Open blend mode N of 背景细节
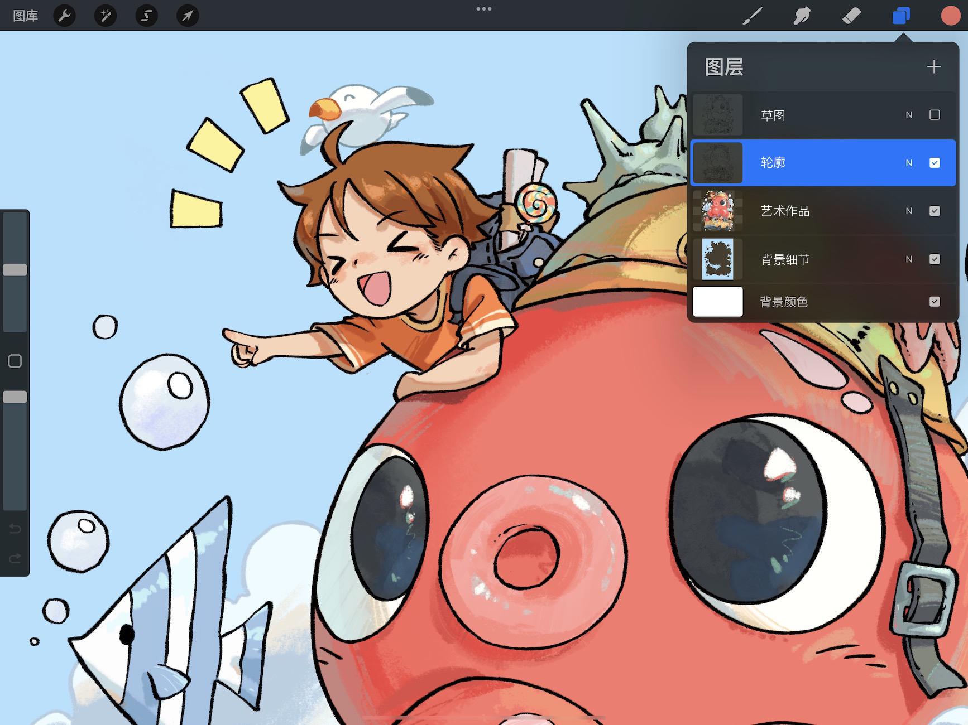Viewport: 968px width, 725px height. [909, 259]
